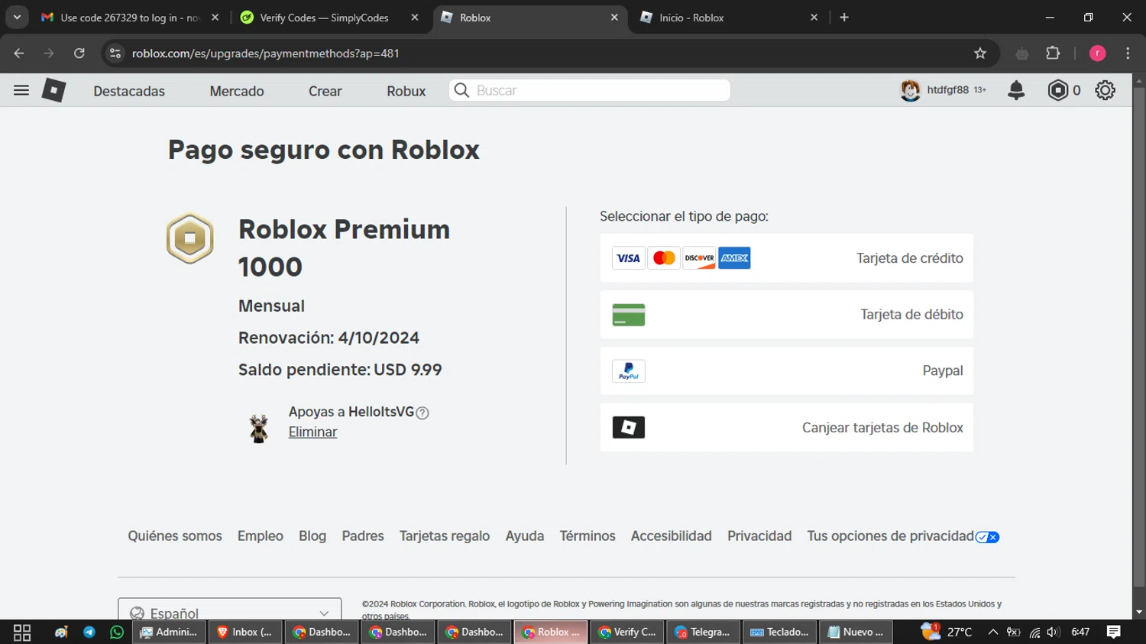Open the hamburger navigation menu

[x=21, y=90]
